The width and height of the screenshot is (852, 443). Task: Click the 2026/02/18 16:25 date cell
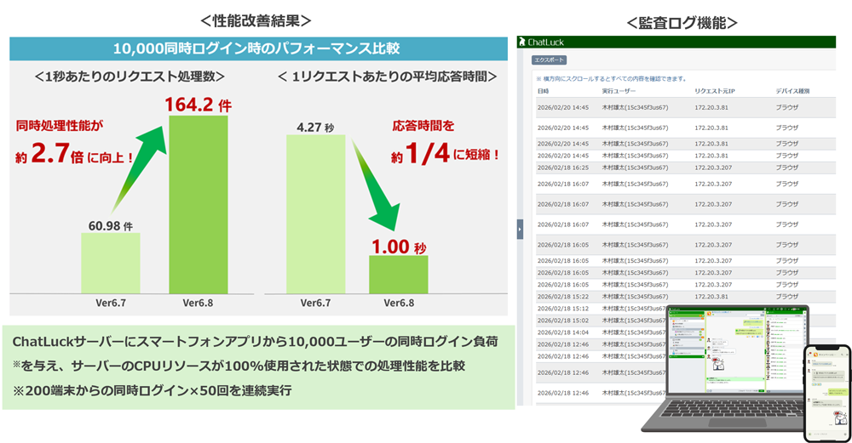[x=563, y=168]
